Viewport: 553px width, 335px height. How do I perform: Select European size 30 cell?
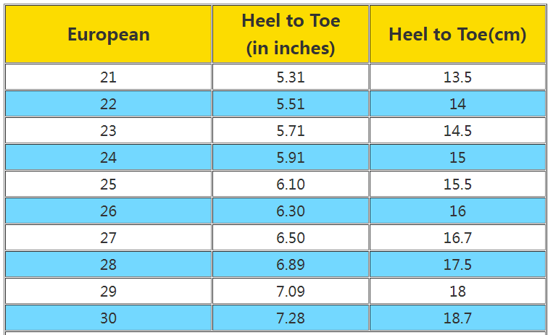pyautogui.click(x=108, y=318)
